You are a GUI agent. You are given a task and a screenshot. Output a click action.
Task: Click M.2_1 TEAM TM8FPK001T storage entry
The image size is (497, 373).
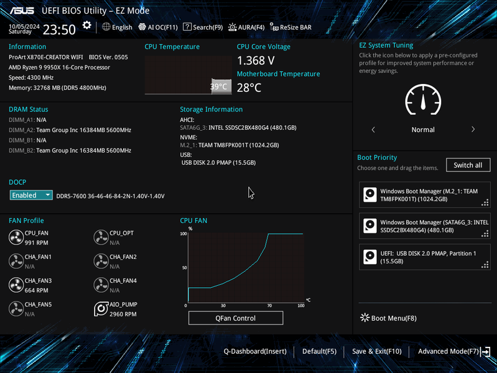point(230,145)
